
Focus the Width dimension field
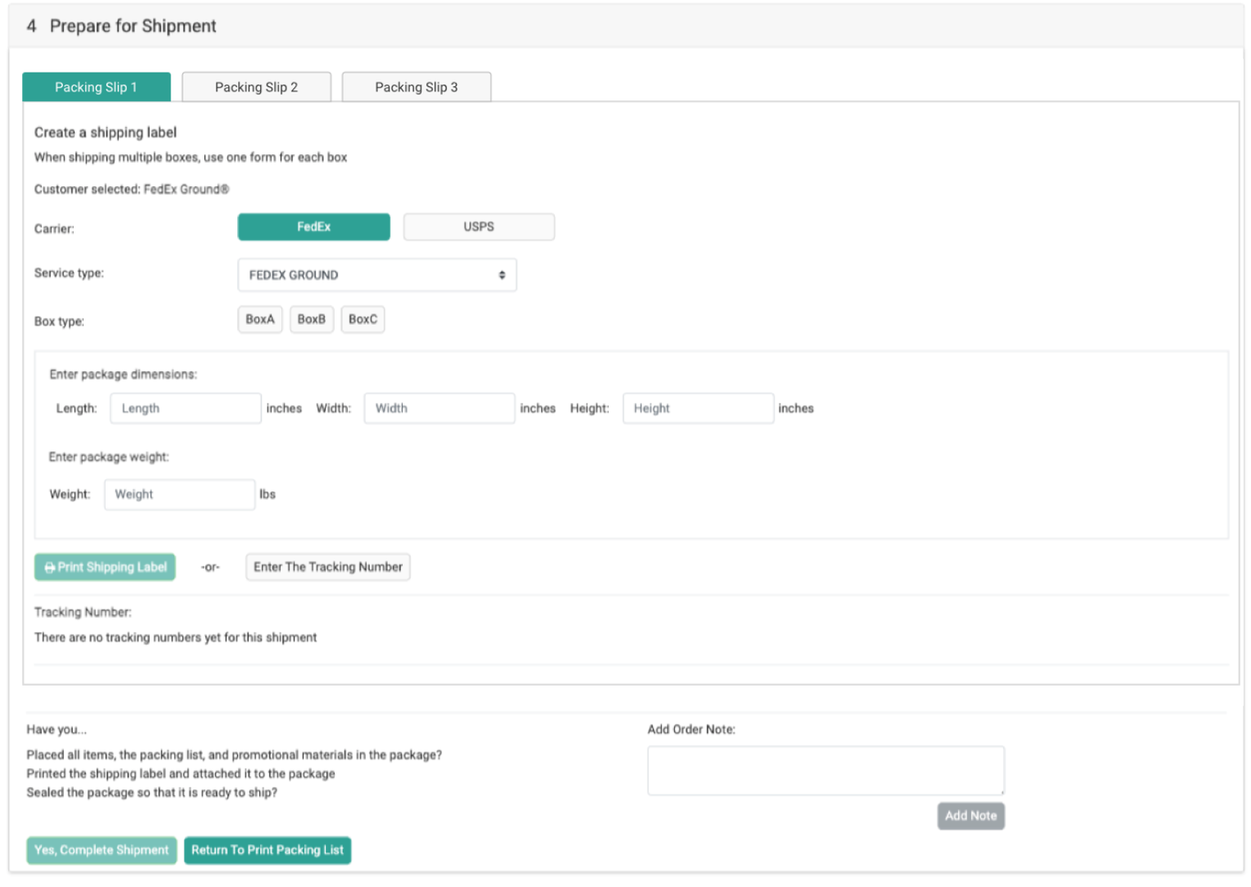[x=439, y=408]
